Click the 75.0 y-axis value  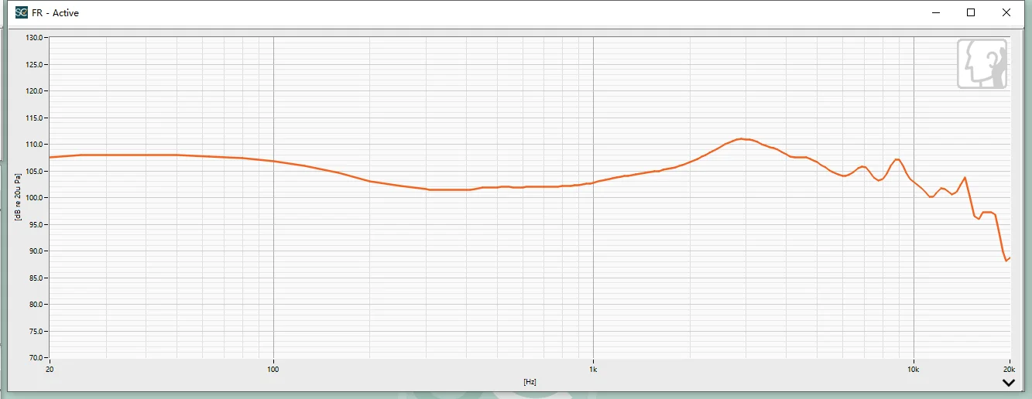pyautogui.click(x=37, y=331)
